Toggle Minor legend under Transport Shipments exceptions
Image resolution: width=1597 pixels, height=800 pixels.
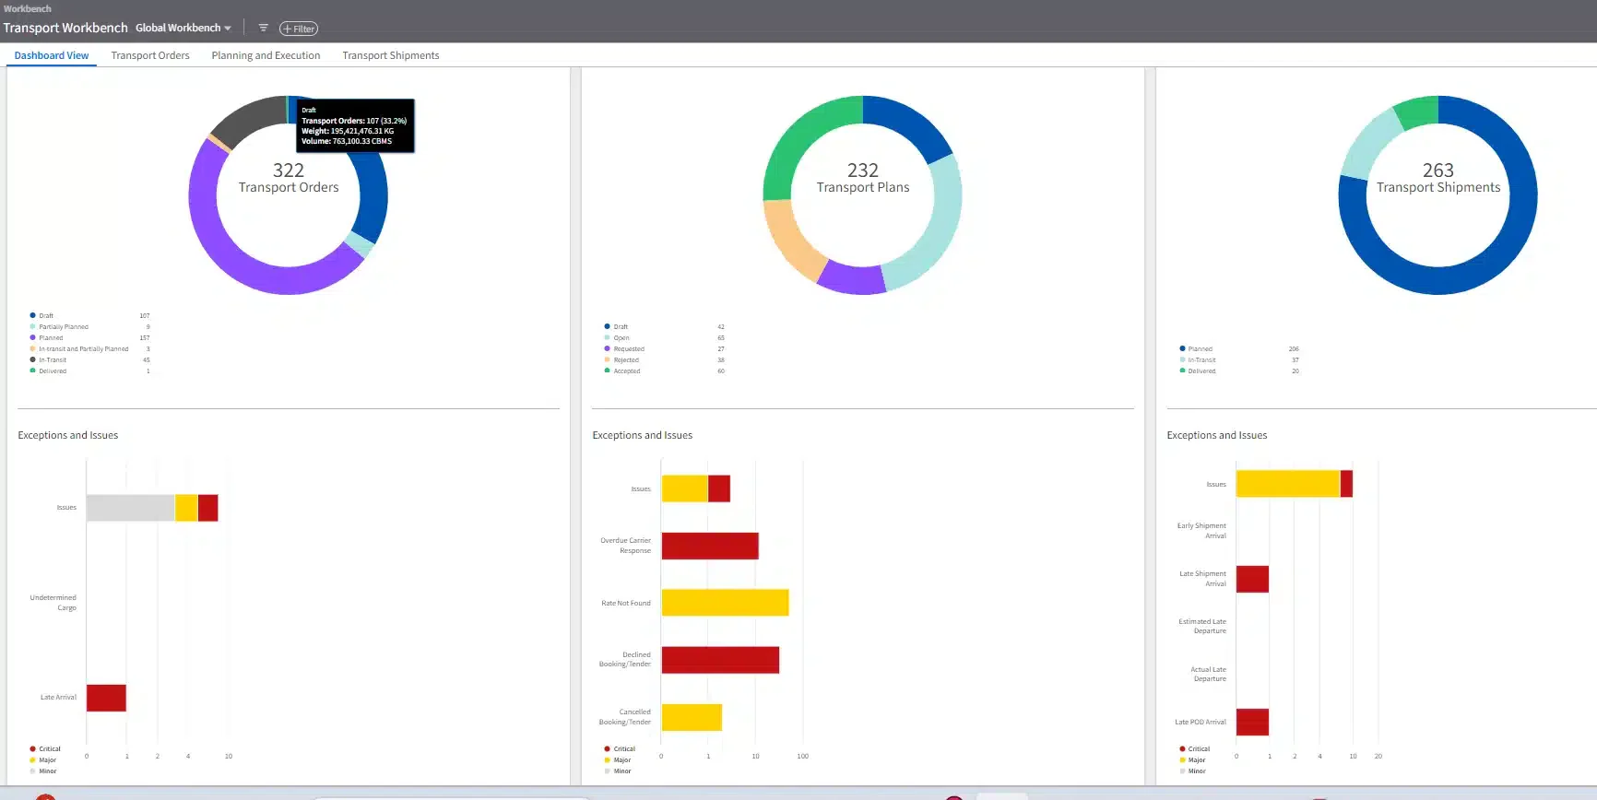point(1193,771)
